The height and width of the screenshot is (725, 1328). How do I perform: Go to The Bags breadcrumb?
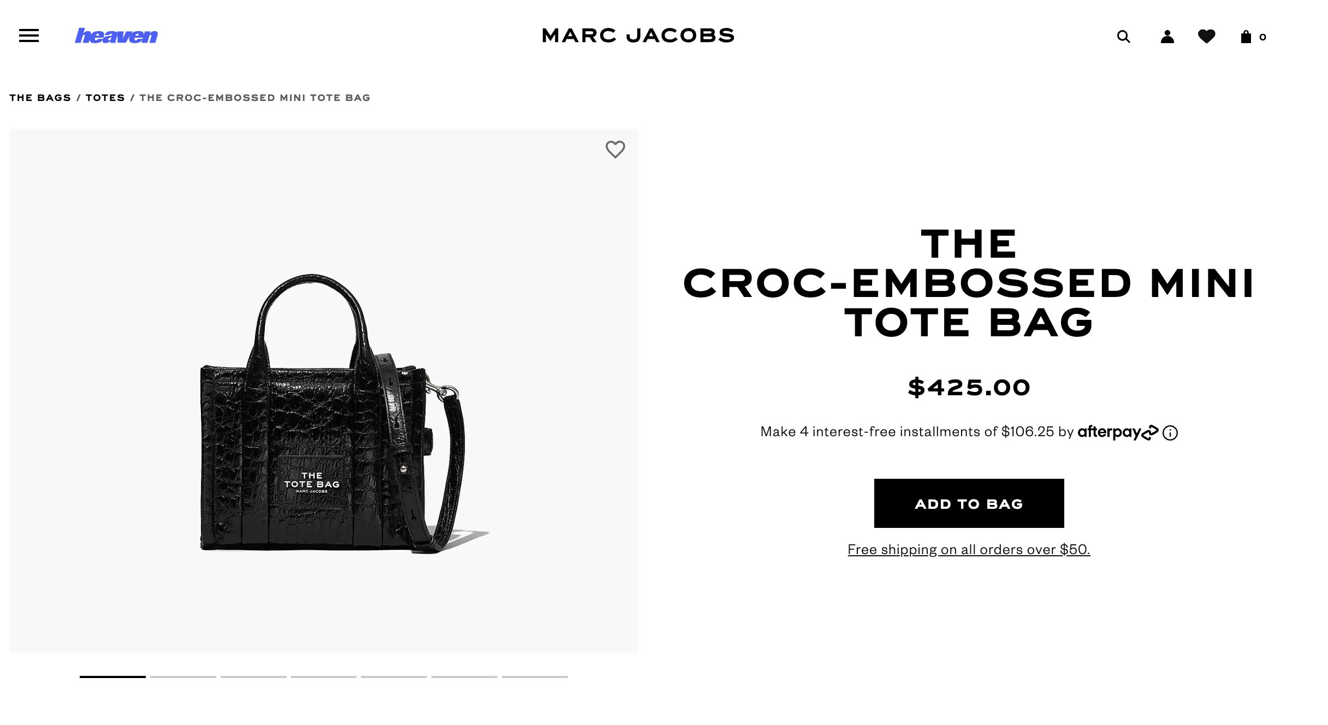[40, 98]
